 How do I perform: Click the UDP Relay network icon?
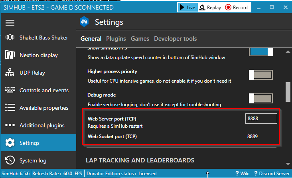pos(10,72)
